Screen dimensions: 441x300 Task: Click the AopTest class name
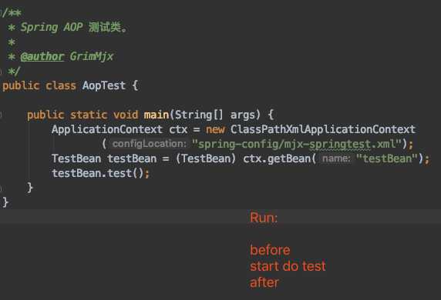104,85
